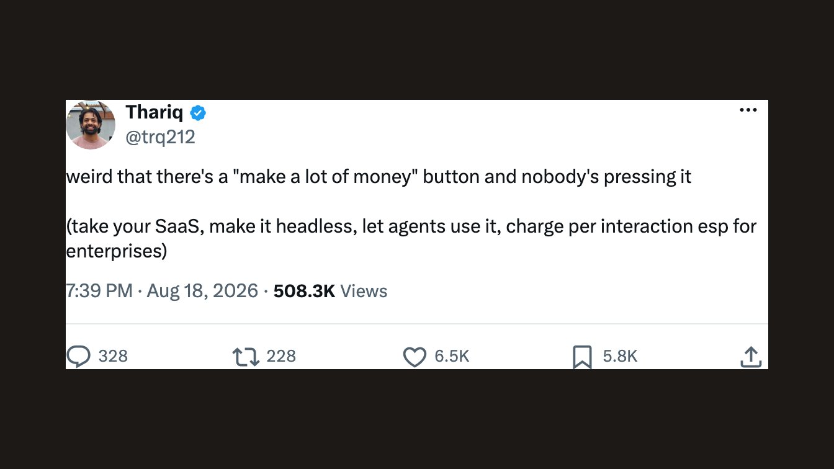Image resolution: width=834 pixels, height=469 pixels.
Task: Click the blue verified badge next to Thariq
Action: coord(198,113)
